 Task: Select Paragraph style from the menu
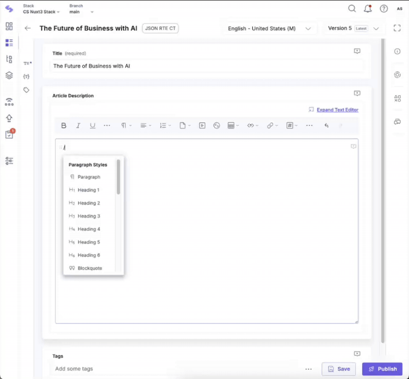tap(89, 177)
